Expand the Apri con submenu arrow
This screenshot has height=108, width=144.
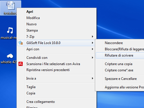point(93,49)
